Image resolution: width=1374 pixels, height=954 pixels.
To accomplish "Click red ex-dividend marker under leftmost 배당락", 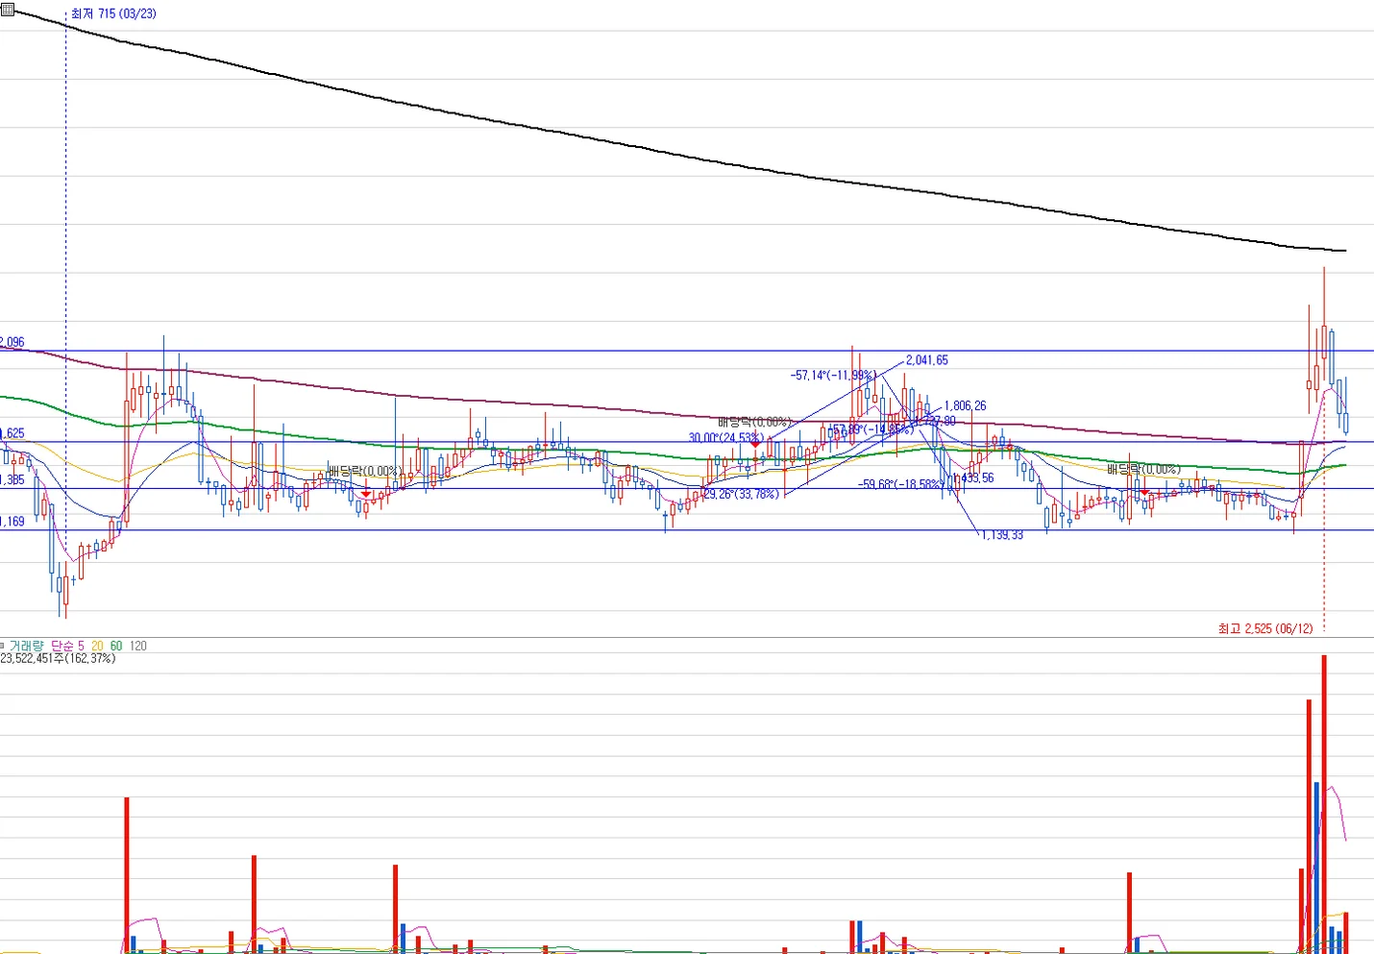I will pos(365,493).
